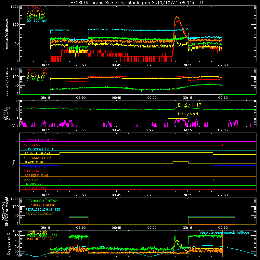Select the 50-100 keV legend label
The image size is (260, 260).
point(37,21)
